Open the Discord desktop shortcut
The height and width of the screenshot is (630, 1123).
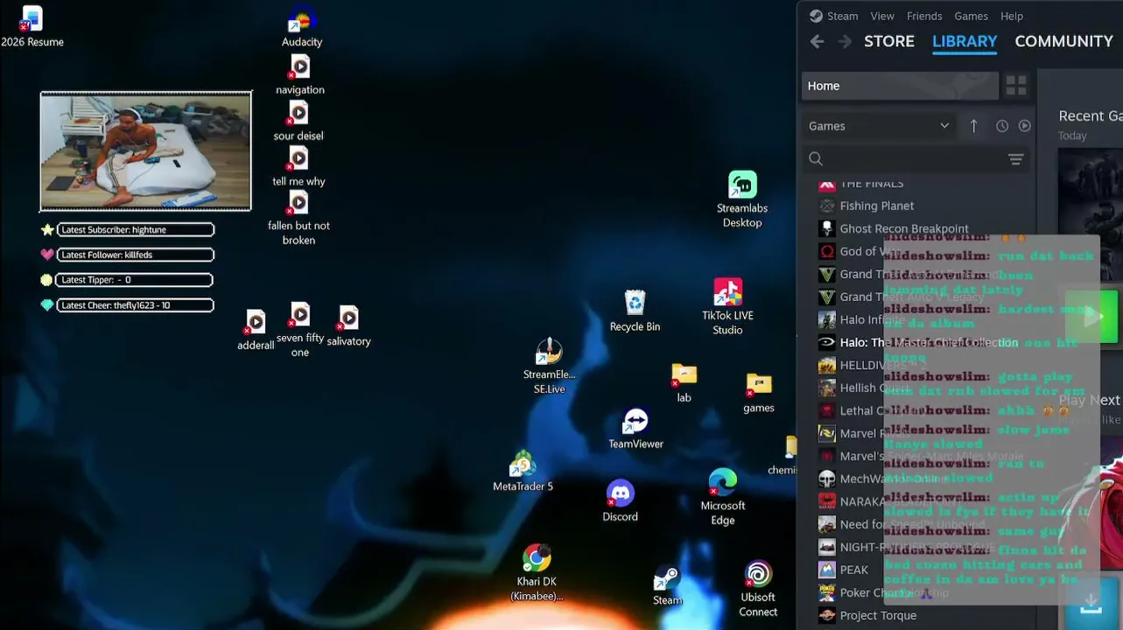(x=620, y=501)
